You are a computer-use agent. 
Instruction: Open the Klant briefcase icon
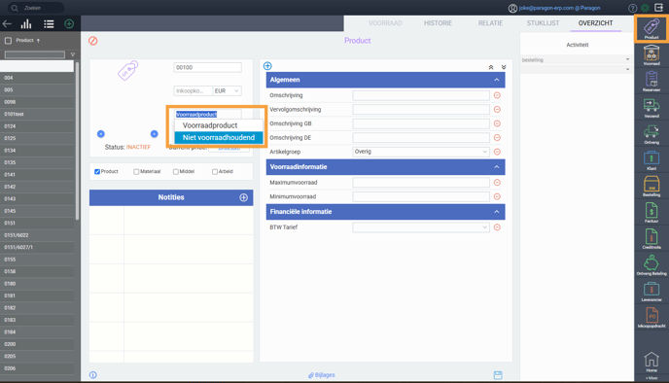tap(651, 160)
